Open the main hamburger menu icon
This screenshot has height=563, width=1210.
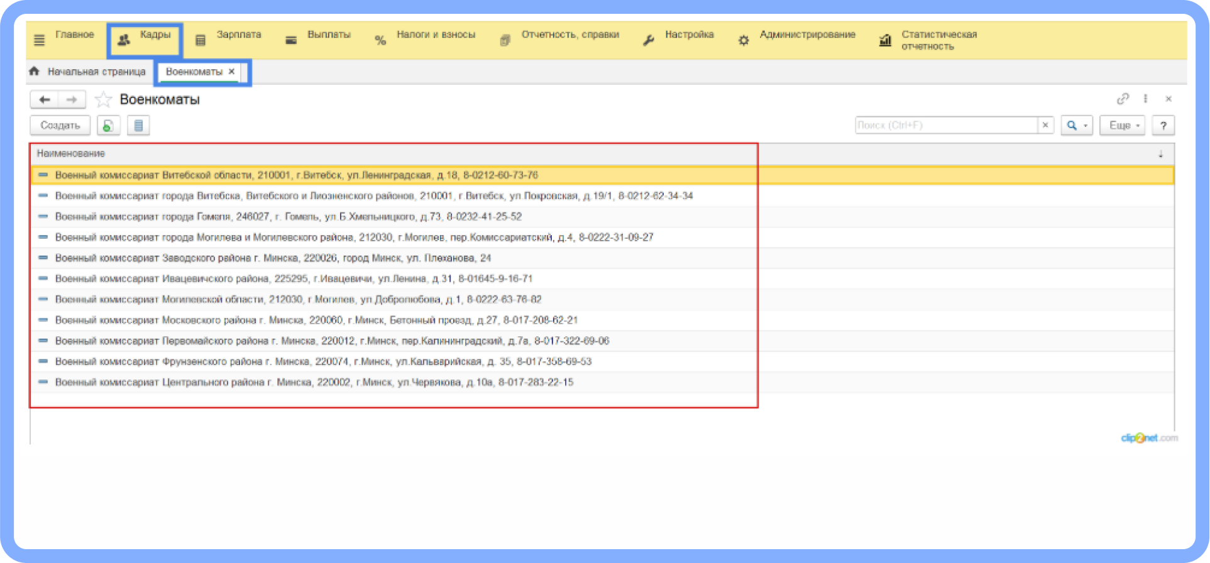[39, 40]
